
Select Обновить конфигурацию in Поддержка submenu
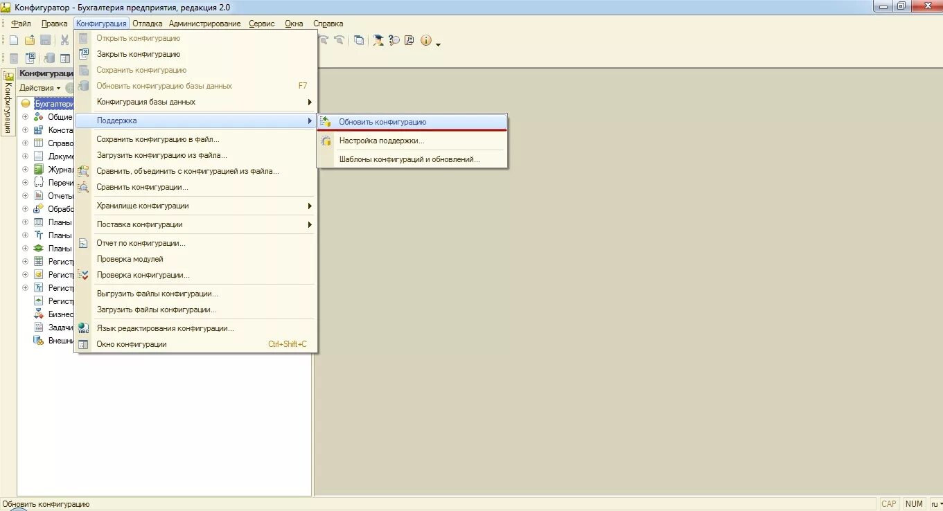tap(412, 122)
